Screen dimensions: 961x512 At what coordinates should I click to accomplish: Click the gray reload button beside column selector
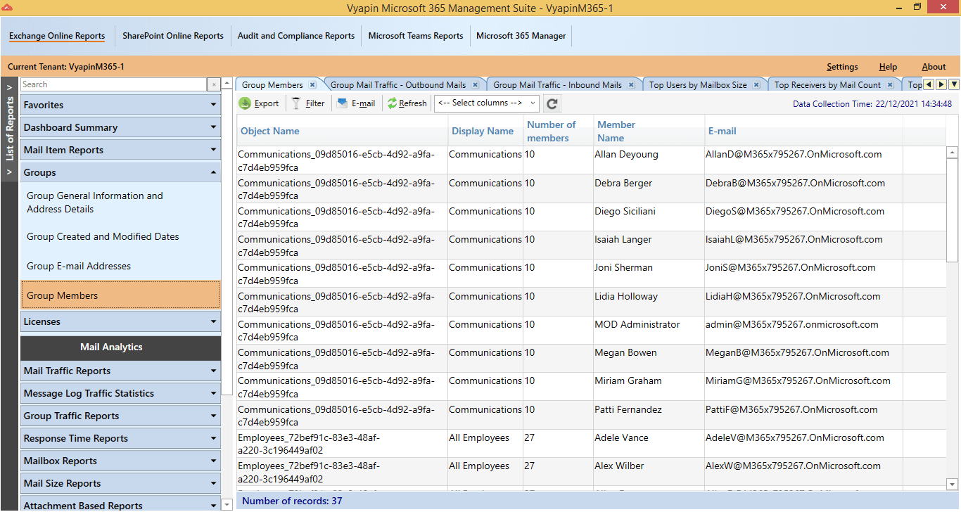(552, 104)
